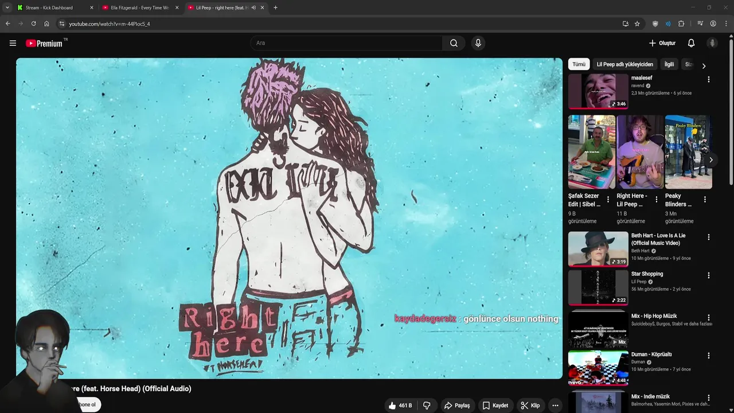Like the video (461 B)
The width and height of the screenshot is (734, 413).
pyautogui.click(x=400, y=406)
